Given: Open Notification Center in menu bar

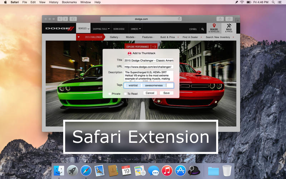Looking at the screenshot, I should [280, 2].
